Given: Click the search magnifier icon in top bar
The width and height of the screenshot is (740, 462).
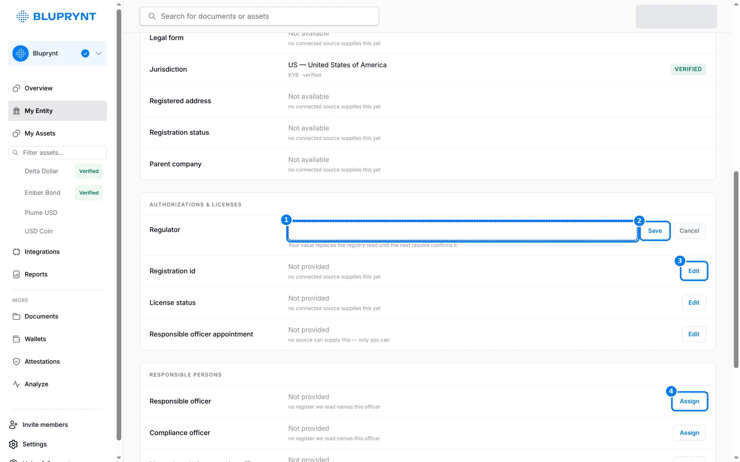Looking at the screenshot, I should (x=152, y=16).
